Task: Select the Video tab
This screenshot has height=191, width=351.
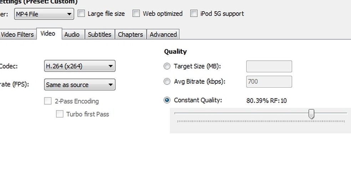Action: click(x=48, y=33)
